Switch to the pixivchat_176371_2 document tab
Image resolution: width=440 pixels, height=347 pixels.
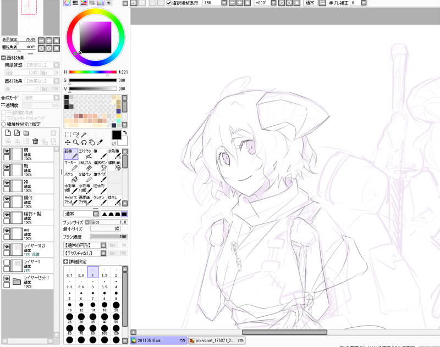click(216, 340)
